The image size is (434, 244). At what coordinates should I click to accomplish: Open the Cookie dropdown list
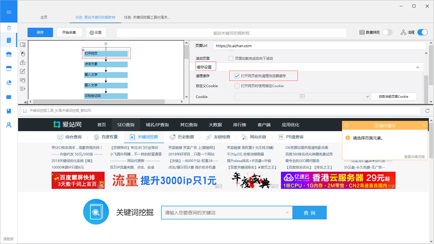367,97
